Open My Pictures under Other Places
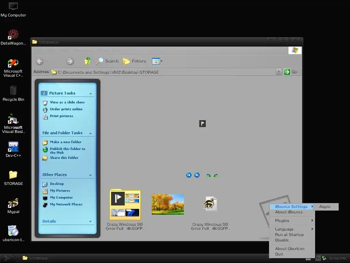 tap(60, 190)
